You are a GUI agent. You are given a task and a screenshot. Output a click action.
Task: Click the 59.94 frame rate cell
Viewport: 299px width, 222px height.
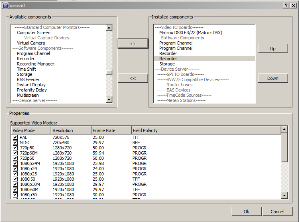(x=98, y=153)
